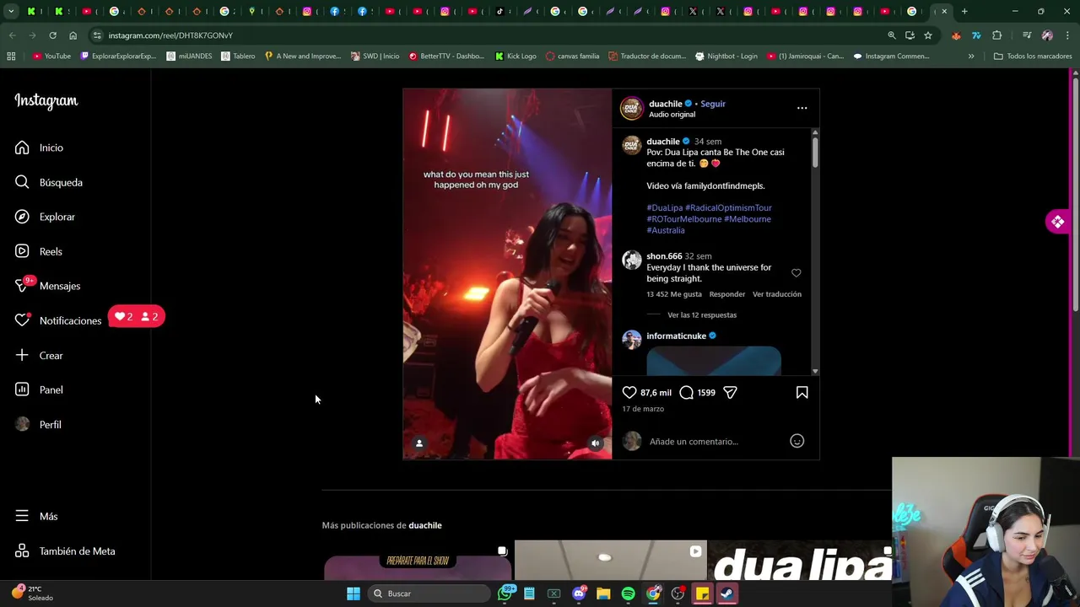Open the Nightbot - Login bookmark
Image resolution: width=1080 pixels, height=607 pixels.
[x=726, y=56]
